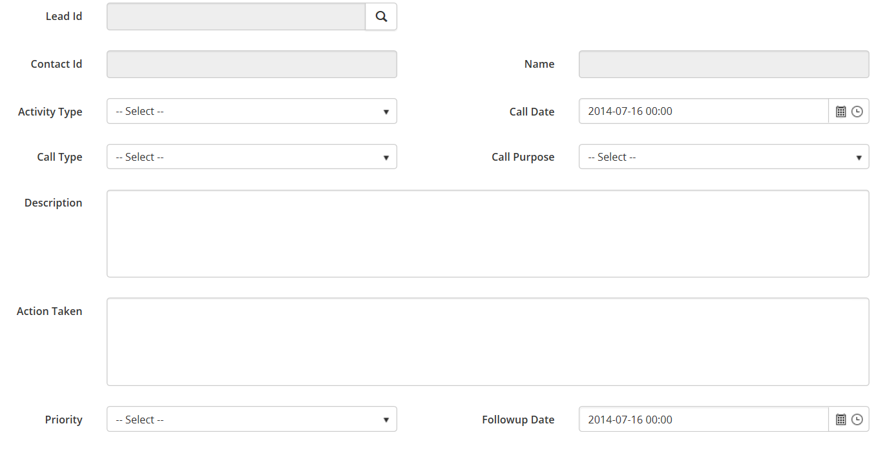Select the Name input field
This screenshot has width=883, height=457.
(x=723, y=65)
